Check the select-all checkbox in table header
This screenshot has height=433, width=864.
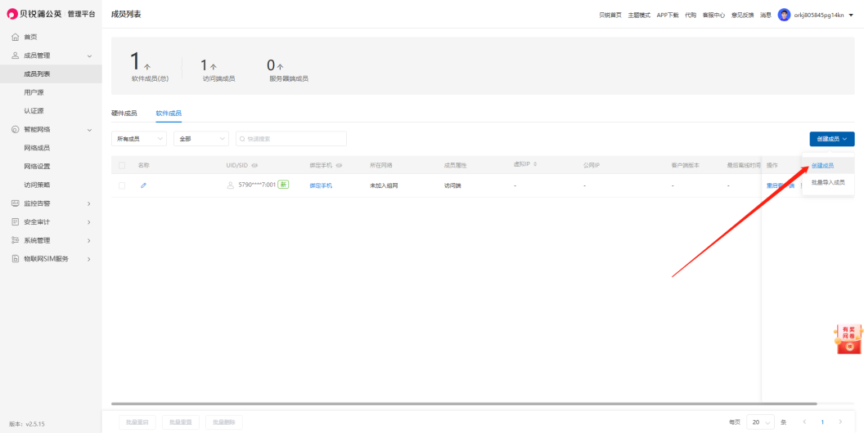(x=122, y=165)
